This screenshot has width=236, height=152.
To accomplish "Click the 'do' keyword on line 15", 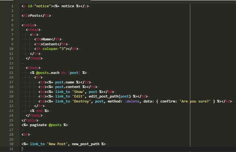I will pyautogui.click(x=63, y=72).
